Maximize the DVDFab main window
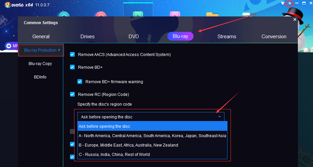The height and width of the screenshot is (167, 313). tap(304, 3)
